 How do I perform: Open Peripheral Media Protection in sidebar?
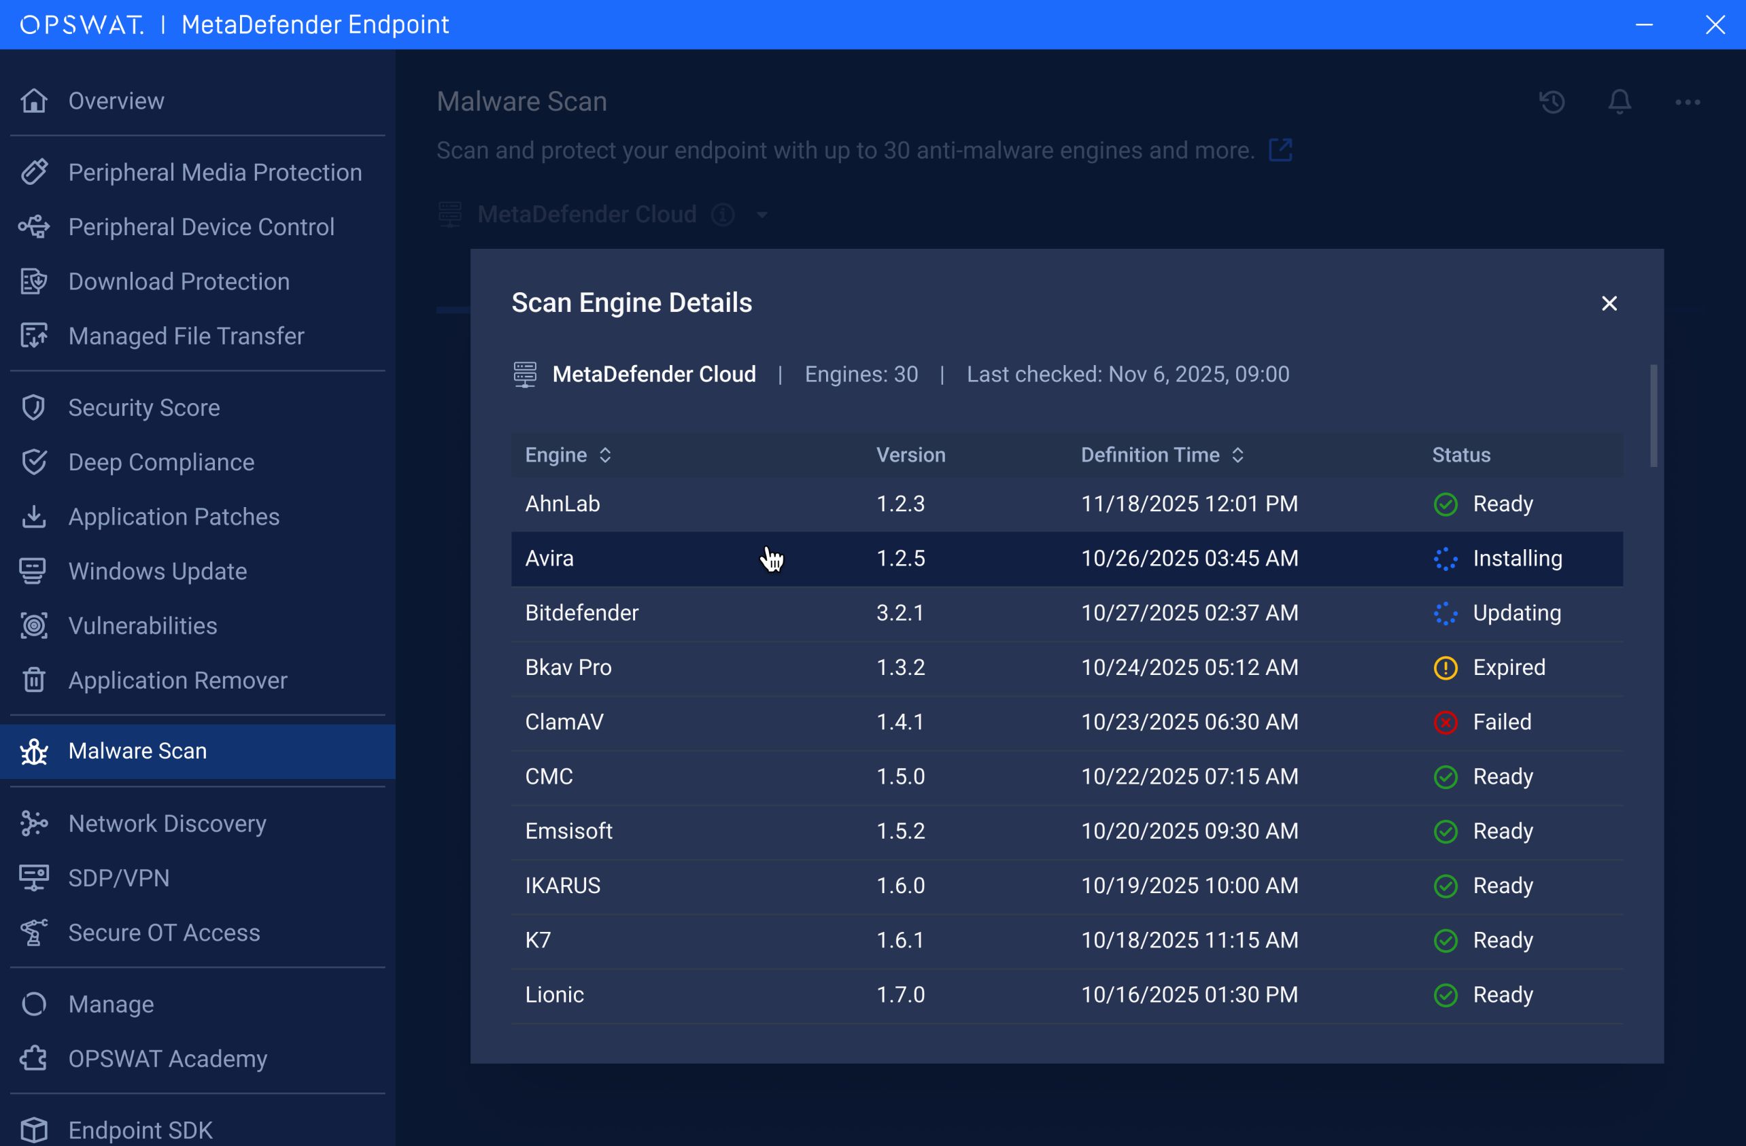pyautogui.click(x=214, y=172)
